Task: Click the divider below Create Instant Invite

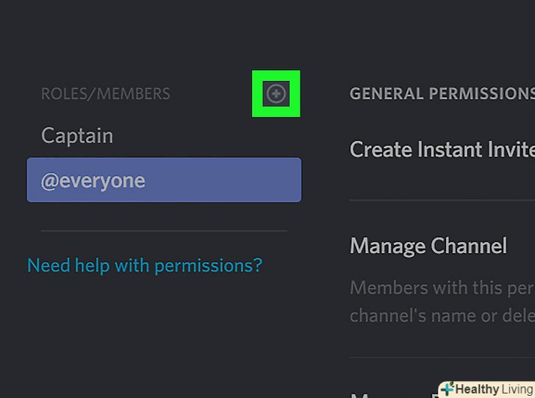Action: coord(442,199)
